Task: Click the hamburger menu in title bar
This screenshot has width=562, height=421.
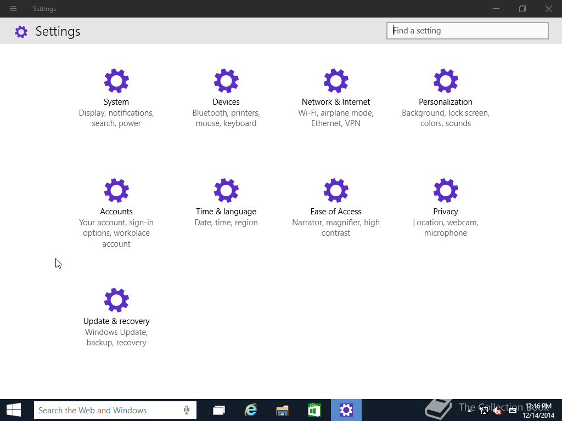Action: (x=13, y=9)
